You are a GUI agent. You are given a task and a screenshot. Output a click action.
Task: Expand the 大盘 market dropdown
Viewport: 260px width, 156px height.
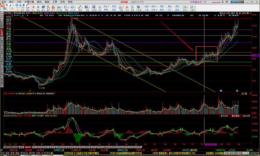click(x=147, y=6)
